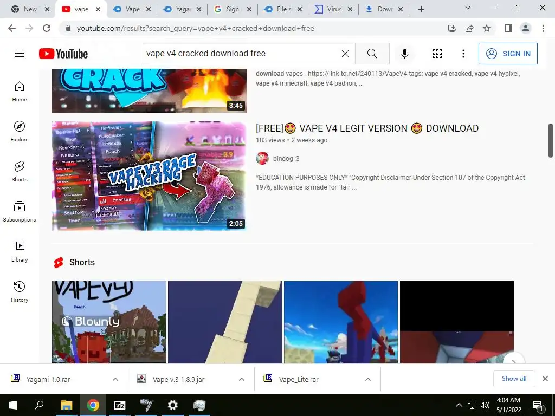The width and height of the screenshot is (555, 416).
Task: Bookmark this page with the star
Action: point(487,28)
